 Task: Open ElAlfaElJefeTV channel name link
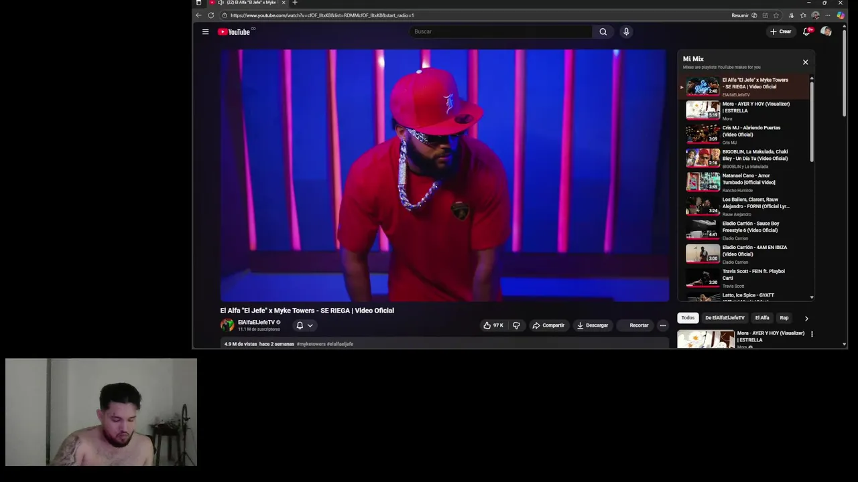256,322
